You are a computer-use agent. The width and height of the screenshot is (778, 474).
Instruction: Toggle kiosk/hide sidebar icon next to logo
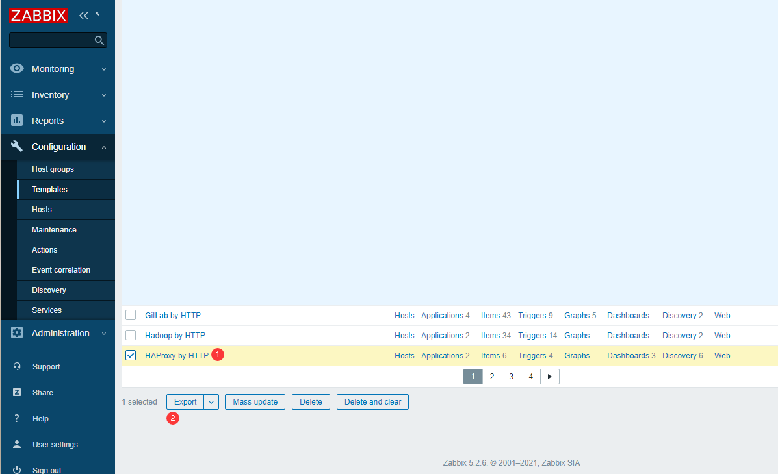(99, 16)
